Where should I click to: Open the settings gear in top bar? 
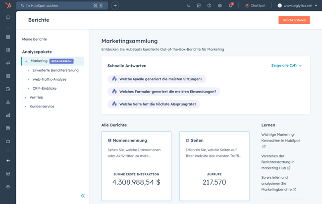[220, 6]
